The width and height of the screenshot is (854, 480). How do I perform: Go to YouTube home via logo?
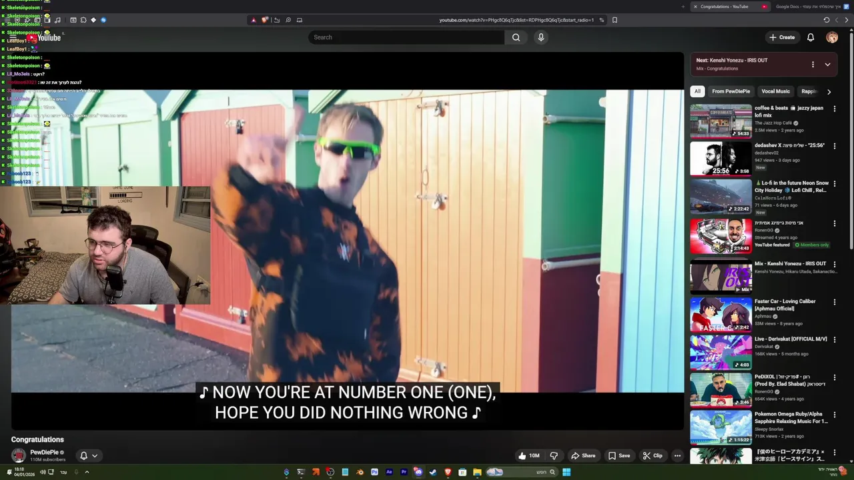coord(44,38)
